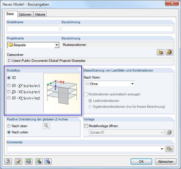
Task: Open units and decimals 0.00 icon
Action: pyautogui.click(x=29, y=161)
